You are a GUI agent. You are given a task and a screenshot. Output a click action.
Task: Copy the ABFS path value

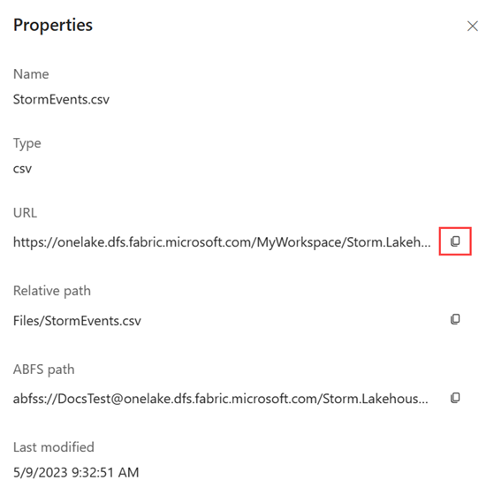pyautogui.click(x=455, y=398)
